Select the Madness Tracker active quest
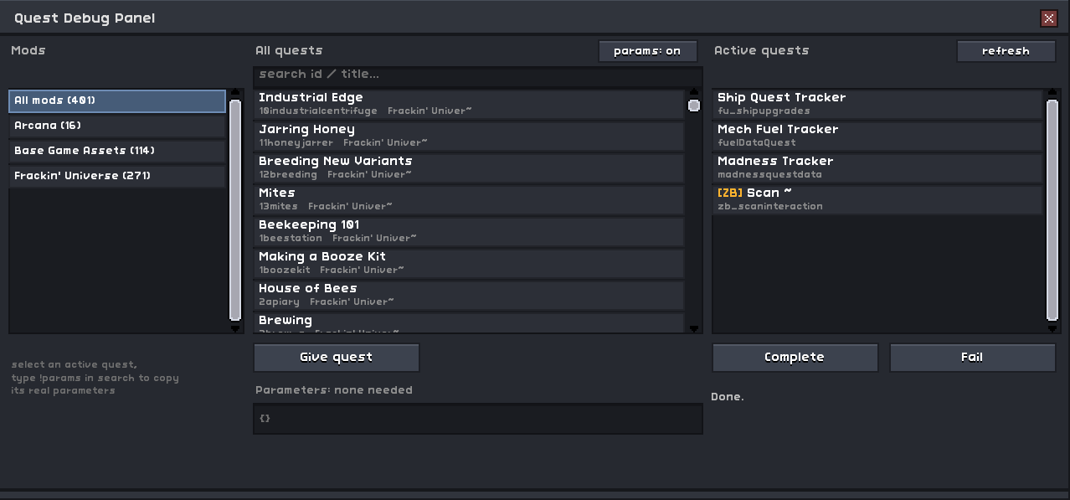This screenshot has width=1070, height=500. [x=877, y=168]
